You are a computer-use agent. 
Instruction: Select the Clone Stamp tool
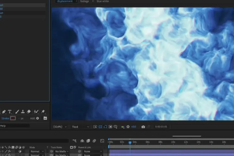click(23, 112)
